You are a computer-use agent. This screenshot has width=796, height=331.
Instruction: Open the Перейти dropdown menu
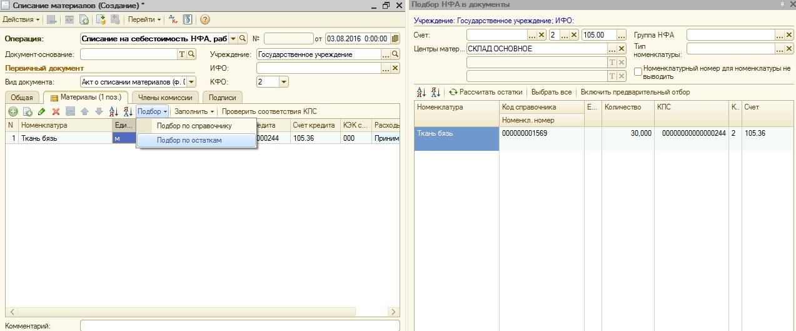[x=144, y=19]
